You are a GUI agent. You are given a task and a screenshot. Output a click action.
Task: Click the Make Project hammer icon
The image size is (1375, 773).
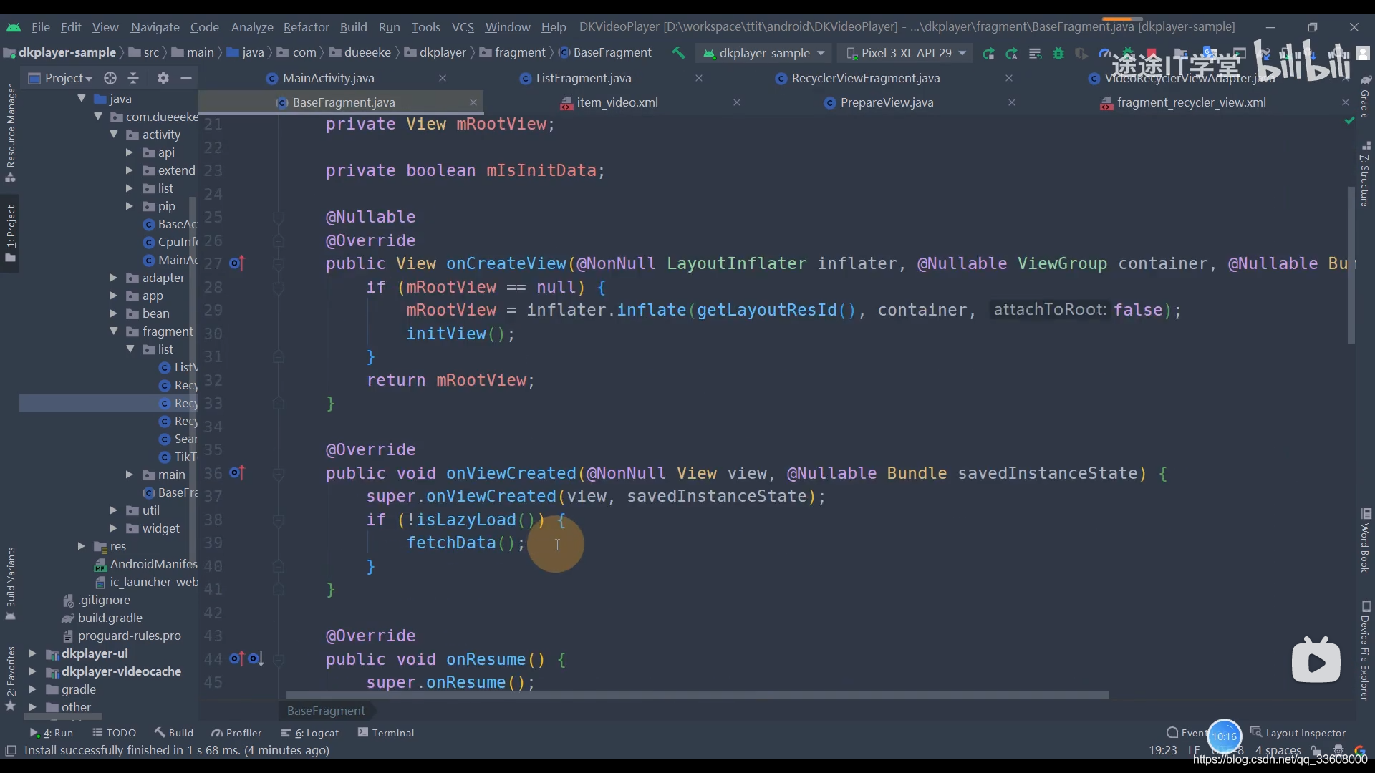click(678, 52)
